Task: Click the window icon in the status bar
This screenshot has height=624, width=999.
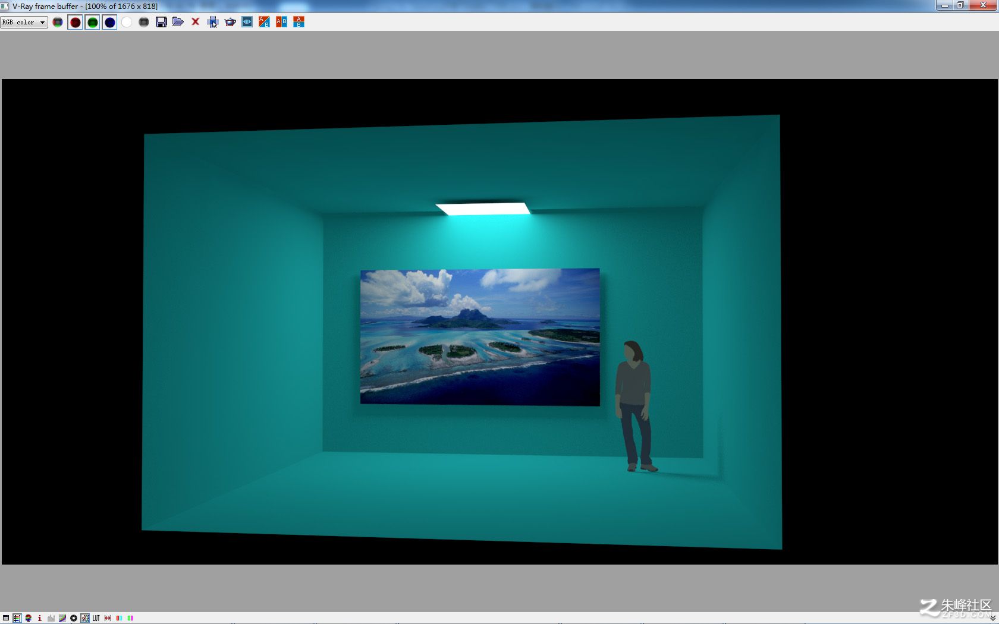Action: click(6, 618)
